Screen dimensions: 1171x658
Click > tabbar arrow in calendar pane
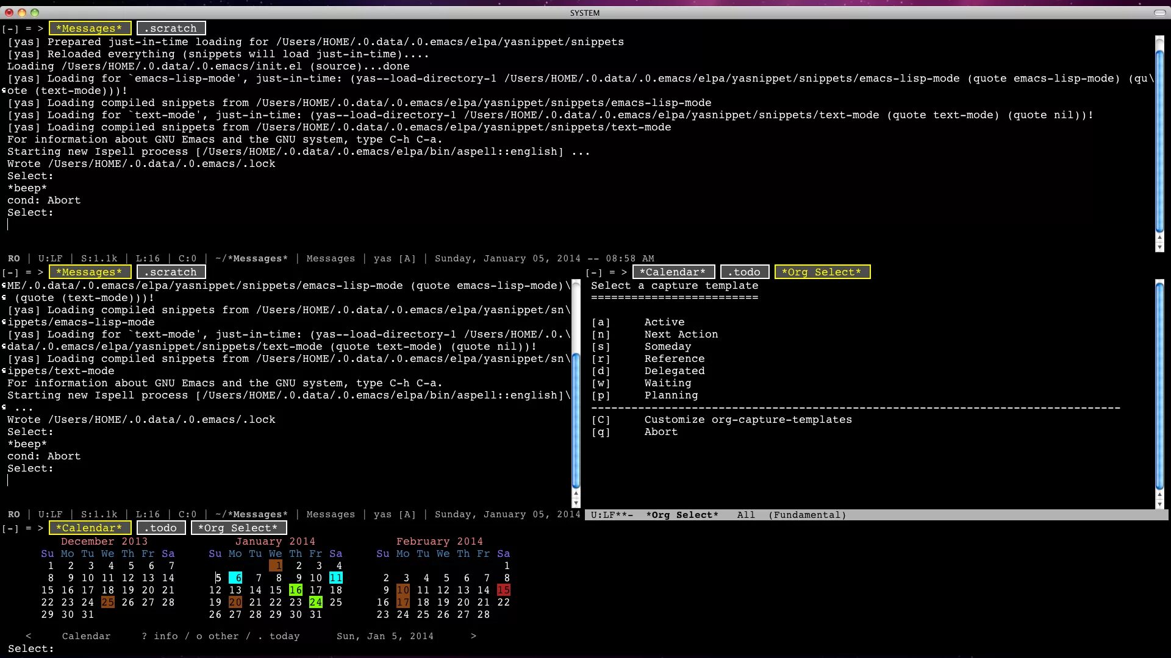pyautogui.click(x=40, y=528)
